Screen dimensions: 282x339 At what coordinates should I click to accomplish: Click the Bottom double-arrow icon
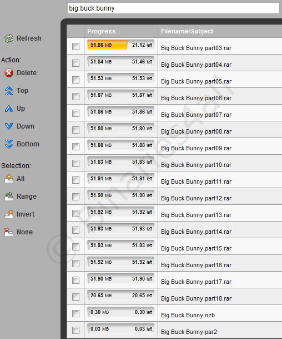[x=9, y=144]
